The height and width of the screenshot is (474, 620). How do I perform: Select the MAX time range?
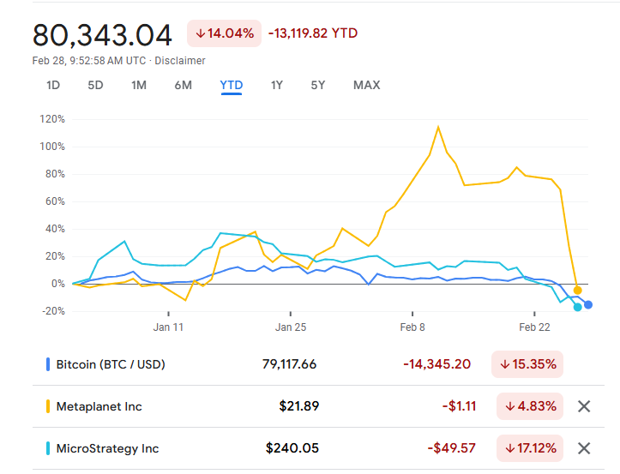tap(366, 85)
